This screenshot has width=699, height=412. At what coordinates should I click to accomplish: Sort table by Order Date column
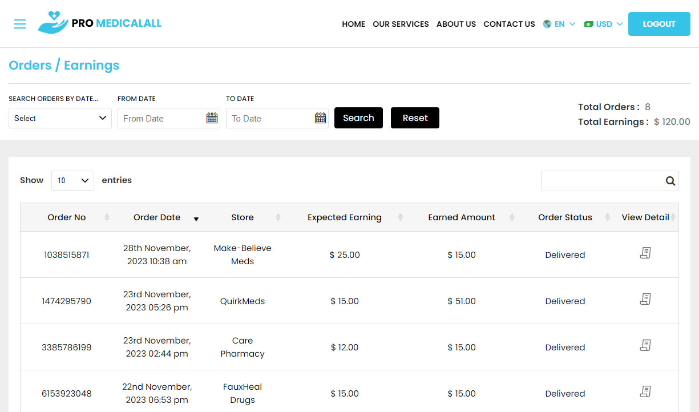tap(157, 217)
